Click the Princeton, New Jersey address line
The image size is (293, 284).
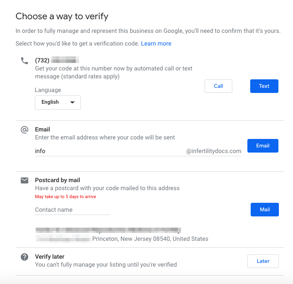point(150,239)
